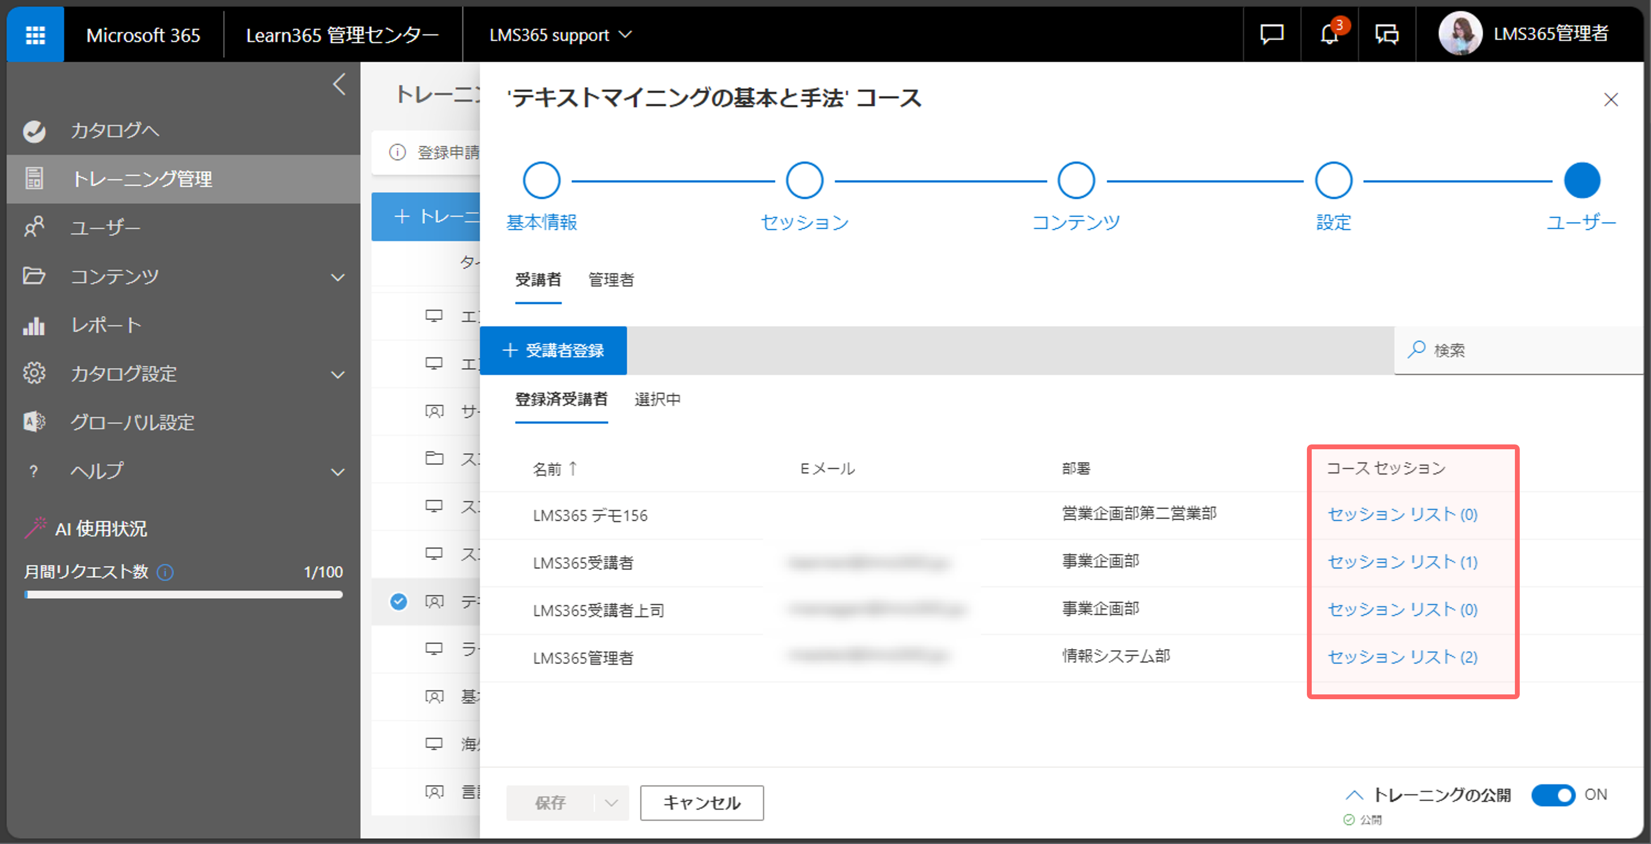Toggle the checked circle on selected training row
1651x844 pixels.
[x=399, y=601]
